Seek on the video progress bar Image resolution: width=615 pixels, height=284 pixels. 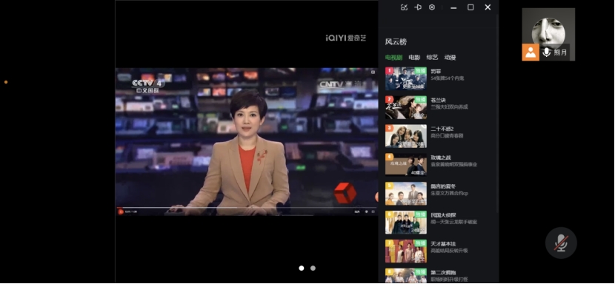click(x=247, y=207)
